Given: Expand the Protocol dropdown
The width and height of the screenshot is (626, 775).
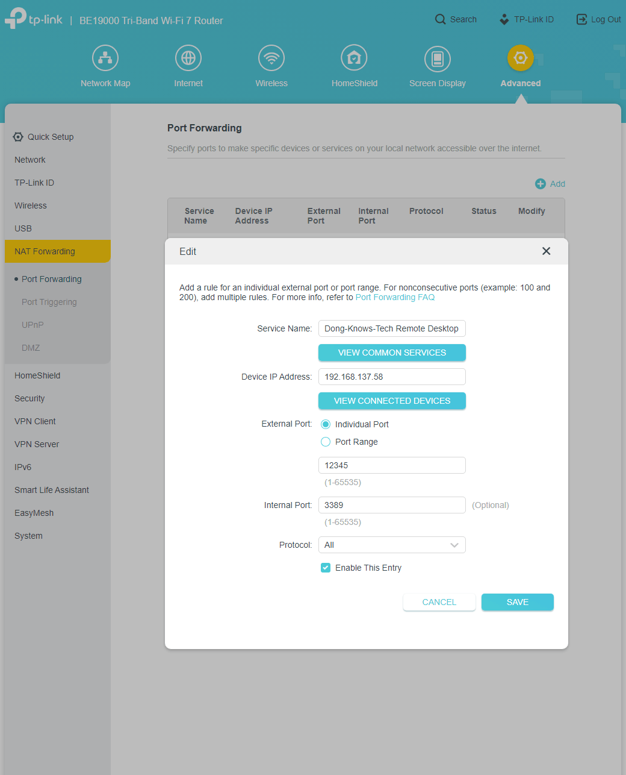Looking at the screenshot, I should pos(392,545).
